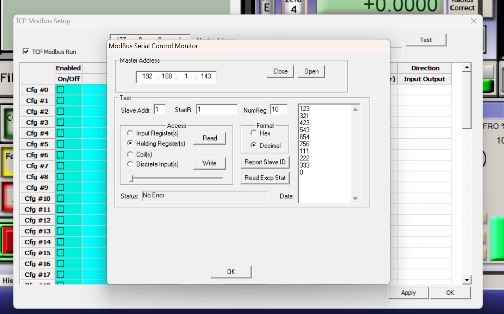
Task: Click the Cfg table vertical scrollbar thumb
Action: point(467,100)
